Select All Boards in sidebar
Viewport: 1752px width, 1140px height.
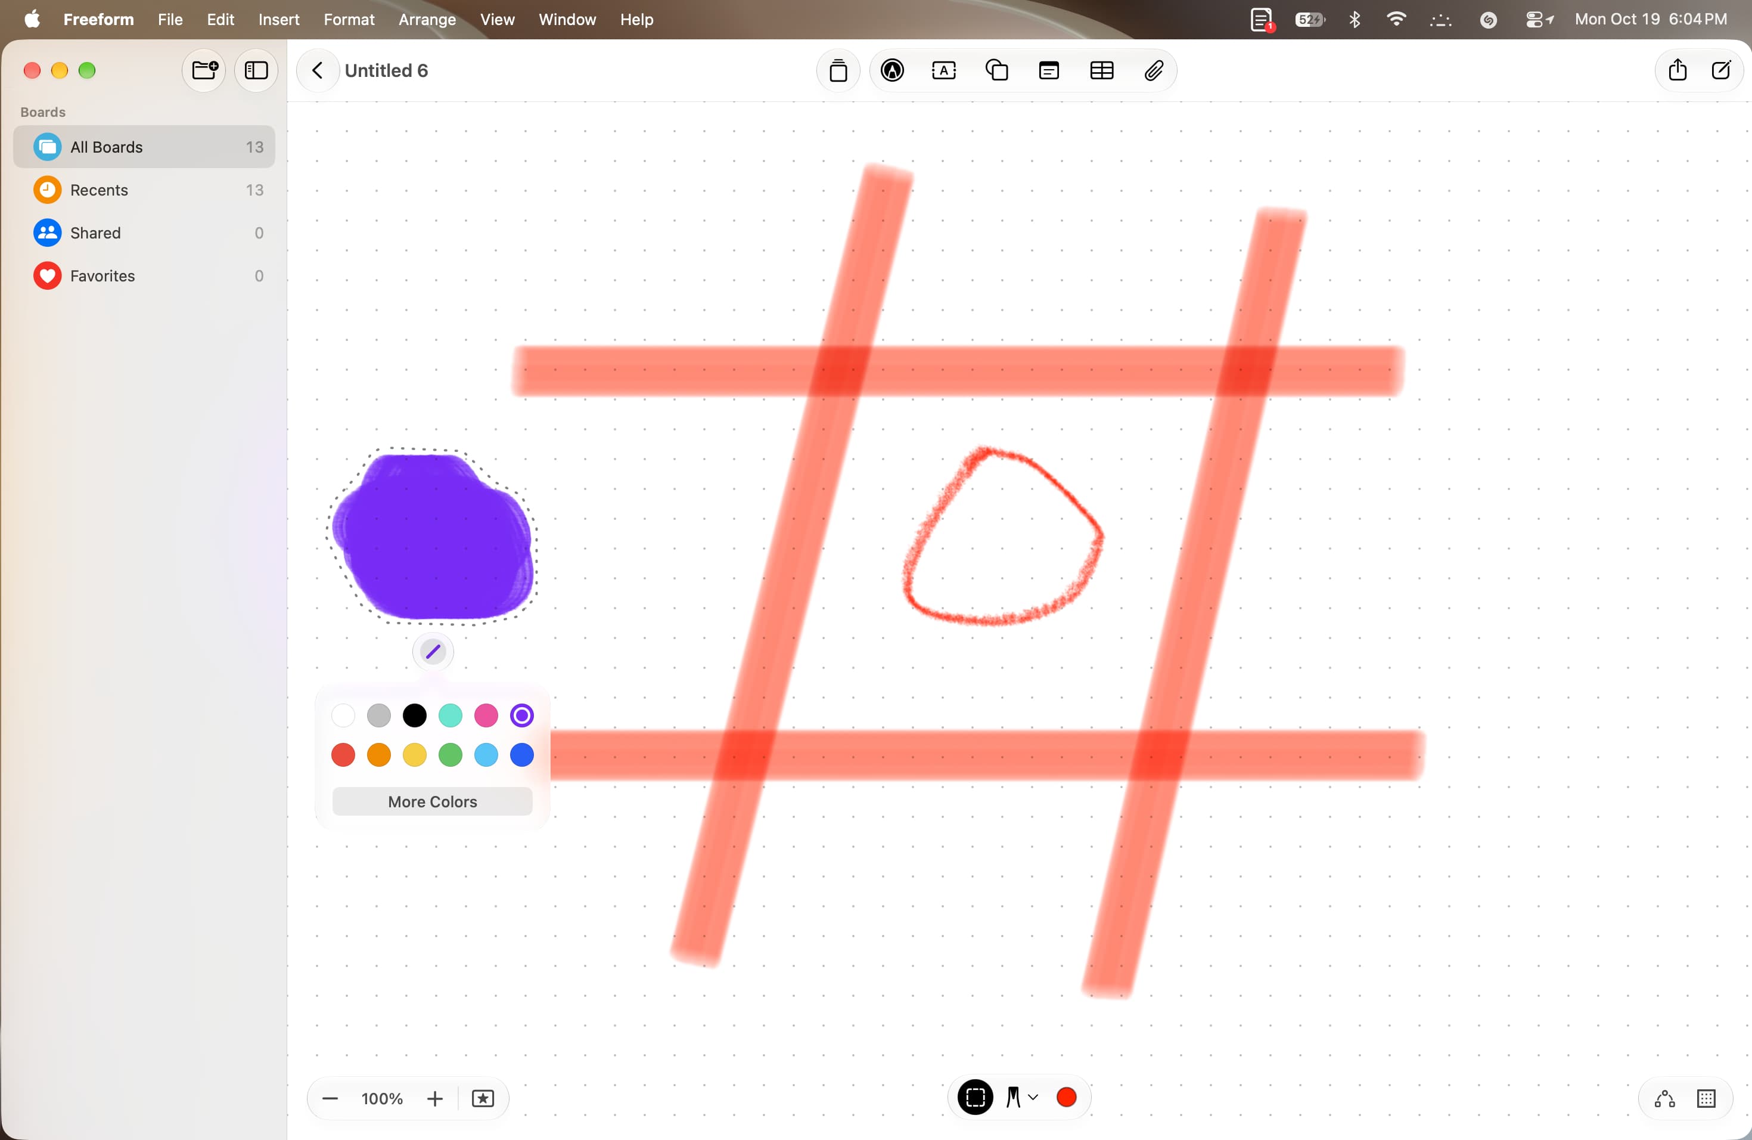tap(144, 147)
